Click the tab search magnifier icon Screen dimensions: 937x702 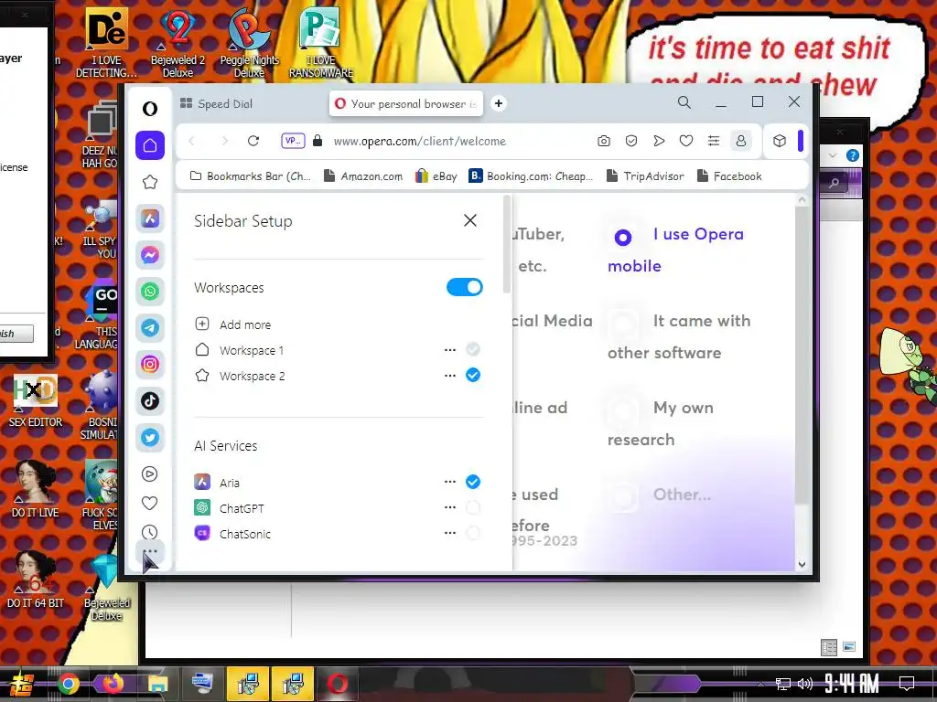click(x=684, y=102)
